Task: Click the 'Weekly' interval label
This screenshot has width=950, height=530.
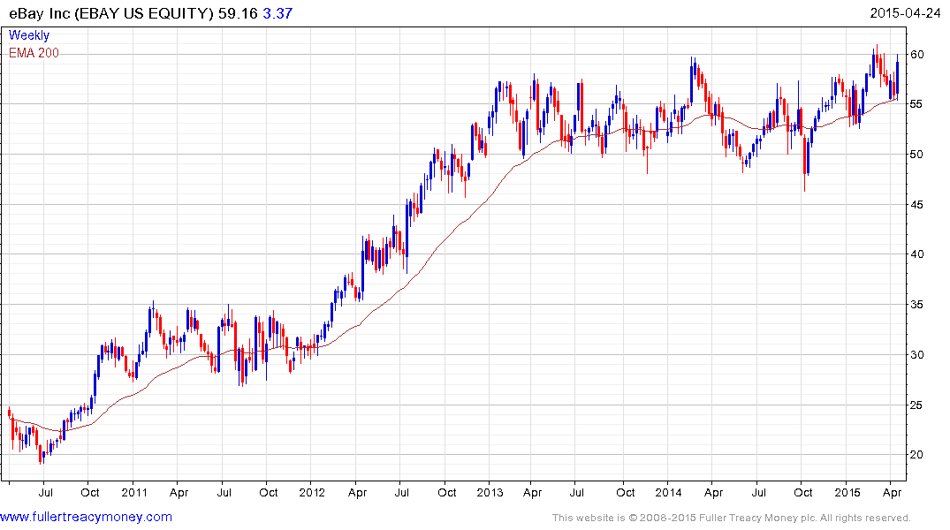Action: (x=29, y=35)
